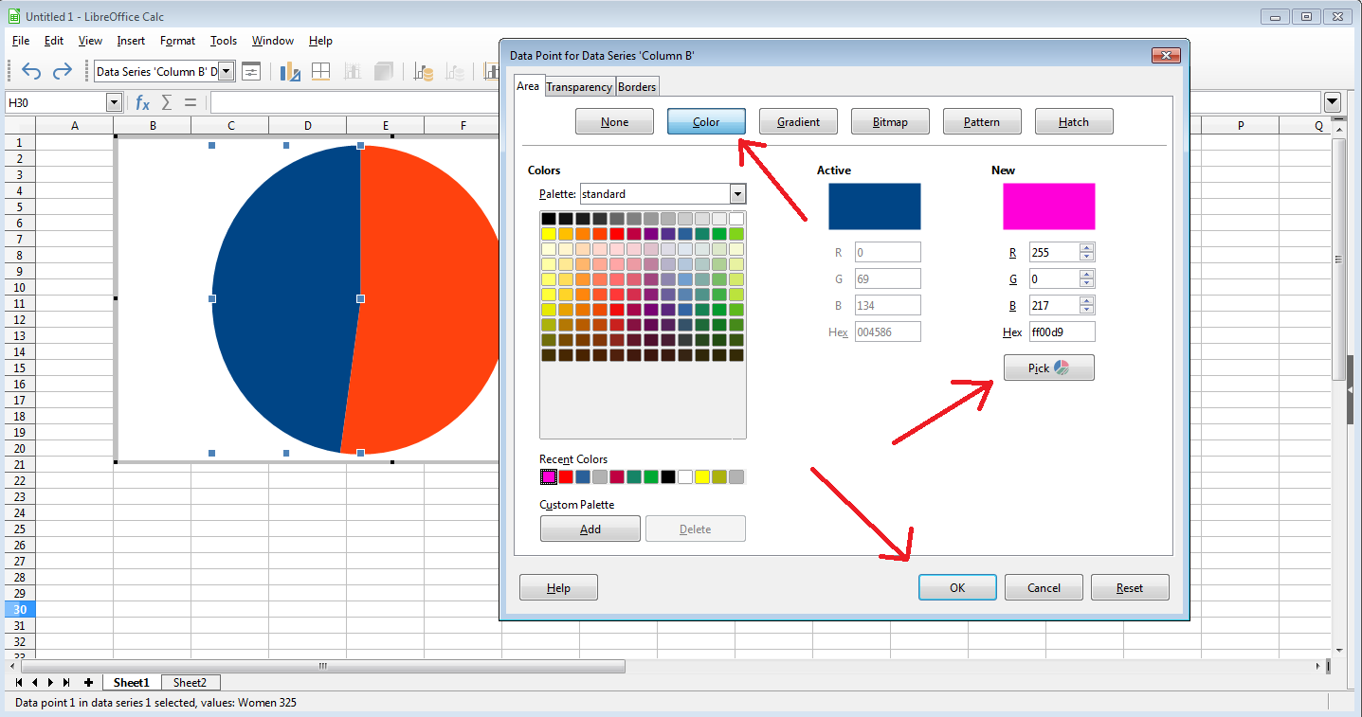The width and height of the screenshot is (1362, 717).
Task: Expand the formula bar arrow
Action: [x=1333, y=102]
